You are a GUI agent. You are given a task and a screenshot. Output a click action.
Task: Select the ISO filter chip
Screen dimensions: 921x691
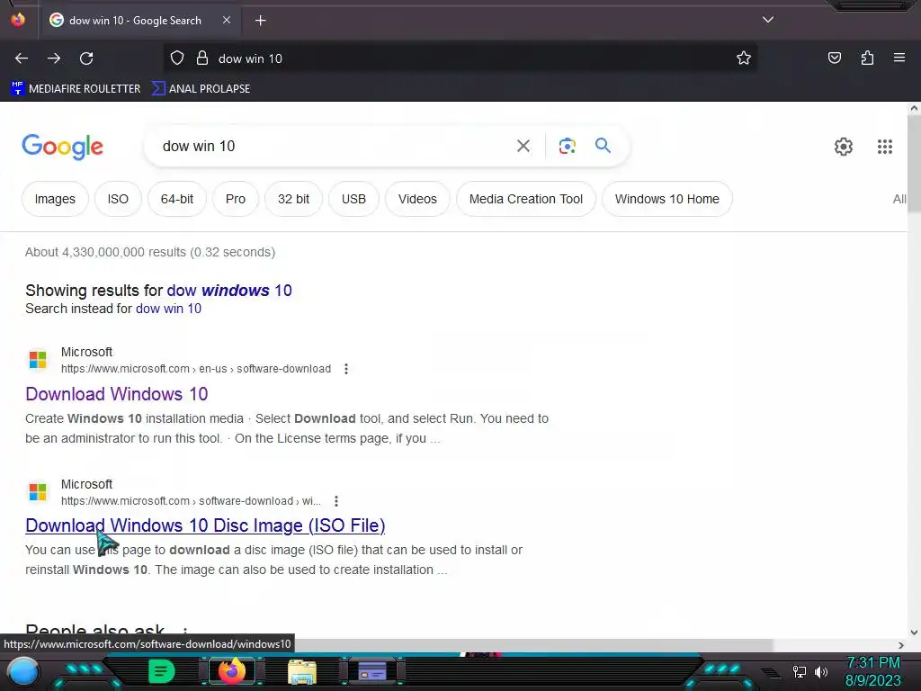[118, 199]
